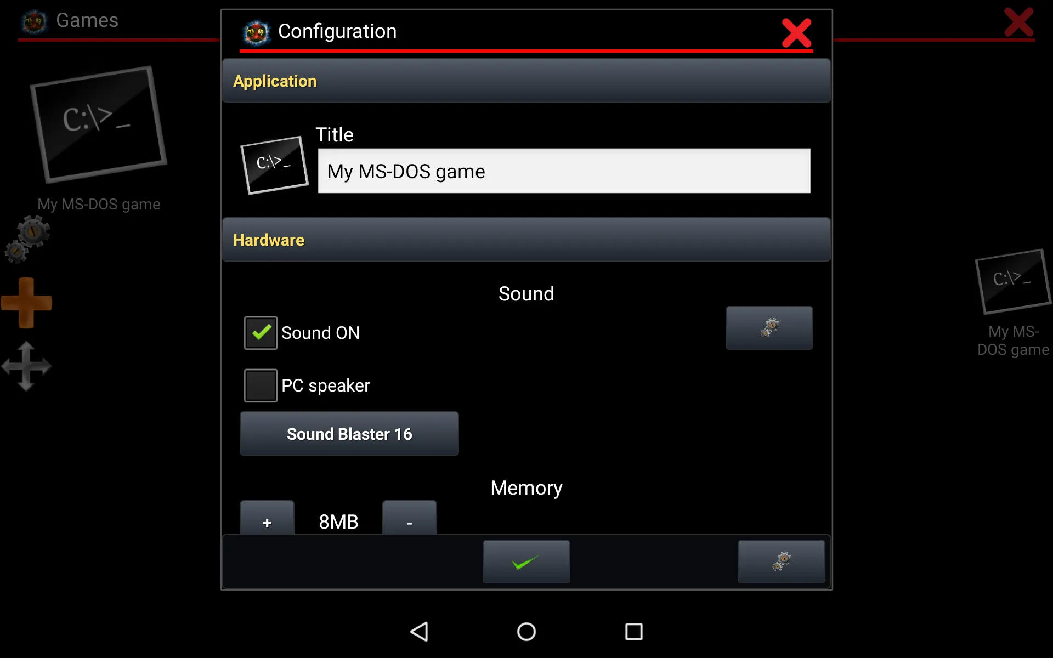Select the move arrows icon on sidebar
The height and width of the screenshot is (658, 1053).
pyautogui.click(x=26, y=366)
